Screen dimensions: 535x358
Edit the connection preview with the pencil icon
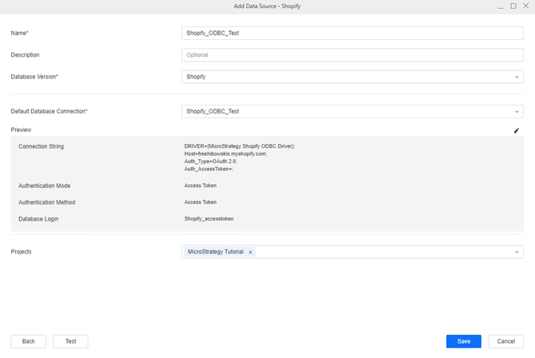517,130
